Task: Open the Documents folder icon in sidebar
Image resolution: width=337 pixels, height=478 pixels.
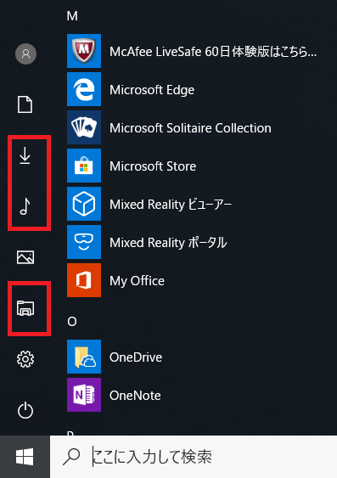Action: point(25,104)
